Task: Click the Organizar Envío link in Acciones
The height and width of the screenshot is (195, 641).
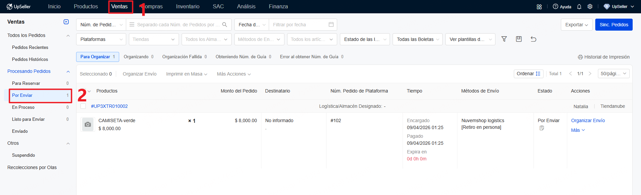Action: tap(588, 120)
